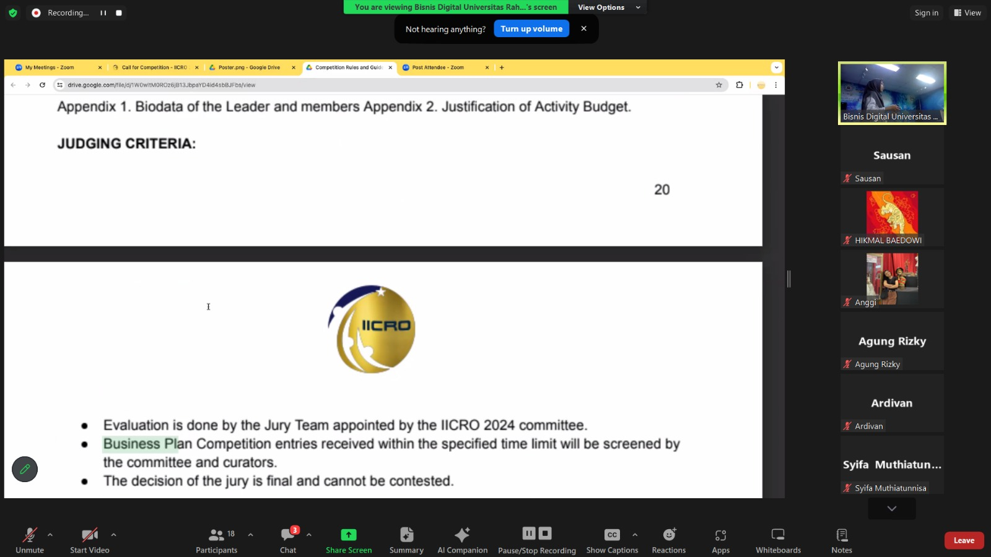Open meeting Notes
Screen dimensions: 991x557
click(x=842, y=540)
